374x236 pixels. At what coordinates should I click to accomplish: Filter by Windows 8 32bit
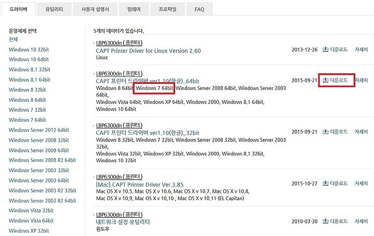[x=27, y=90]
